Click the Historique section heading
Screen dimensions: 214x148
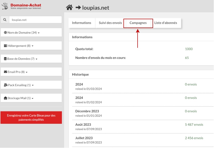80,75
